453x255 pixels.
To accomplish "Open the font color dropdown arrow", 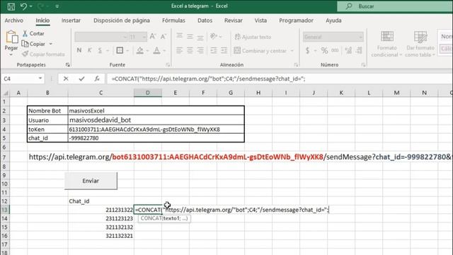I will coord(164,51).
